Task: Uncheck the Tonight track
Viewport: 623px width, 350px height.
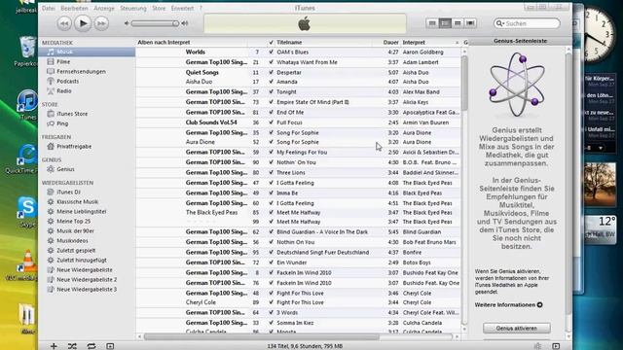Action: coord(271,91)
